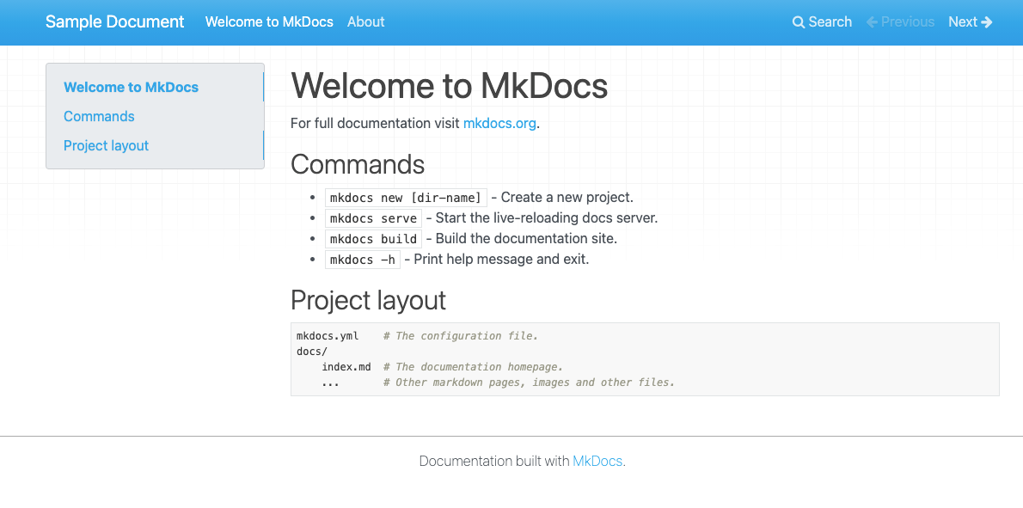Open the About page in navbar

tap(365, 21)
